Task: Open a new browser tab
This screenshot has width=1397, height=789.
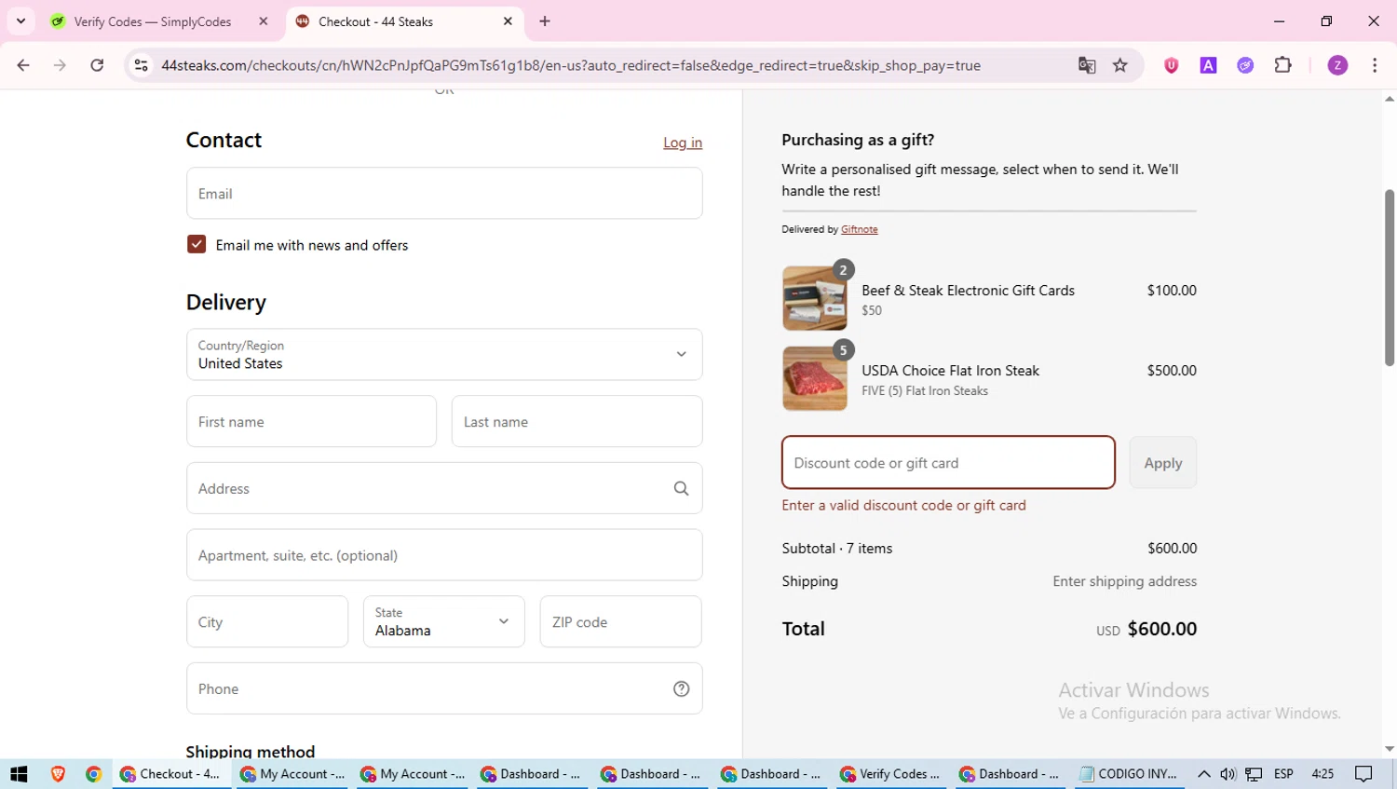Action: click(545, 21)
